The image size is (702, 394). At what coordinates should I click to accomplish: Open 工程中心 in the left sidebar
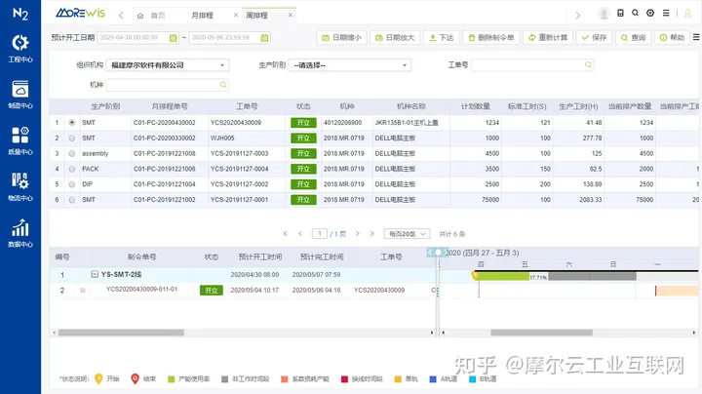tap(19, 48)
